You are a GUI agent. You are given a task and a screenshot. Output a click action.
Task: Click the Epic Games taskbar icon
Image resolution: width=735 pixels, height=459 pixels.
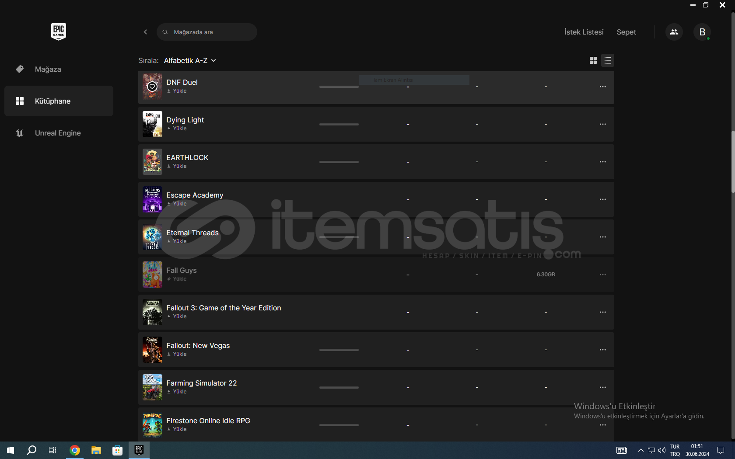pos(139,450)
